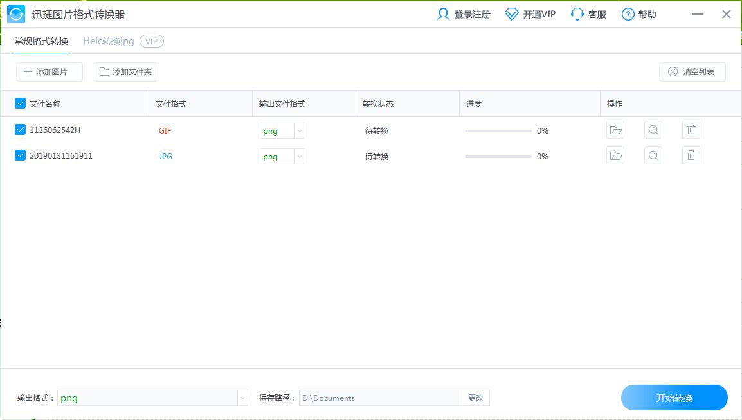Preview 20190131161911 with magnifier icon
The width and height of the screenshot is (742, 420).
[653, 155]
